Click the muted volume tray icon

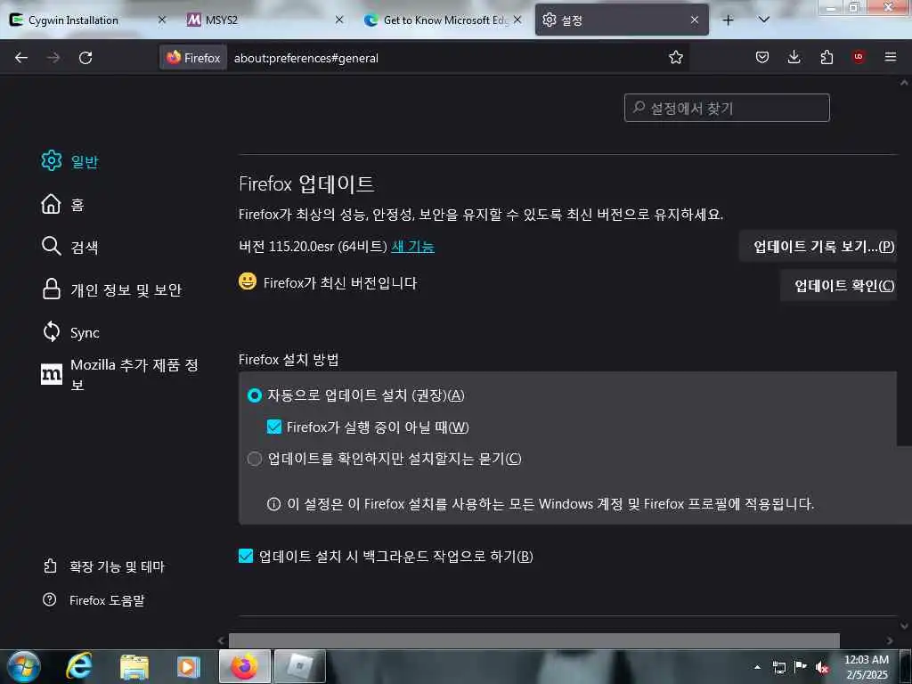click(822, 667)
